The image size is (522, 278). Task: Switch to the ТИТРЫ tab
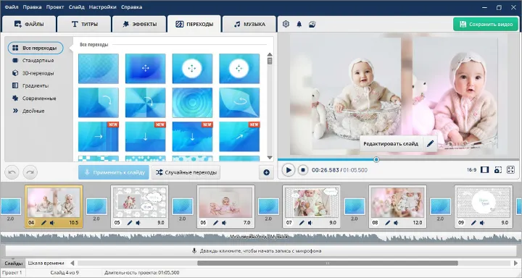pyautogui.click(x=84, y=24)
